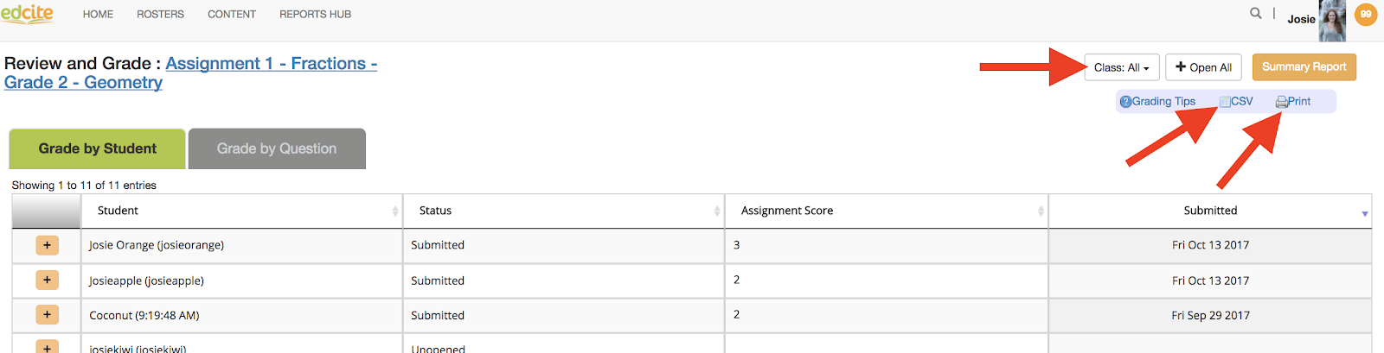1384x353 pixels.
Task: Expand Coconut's row with plus button
Action: click(x=47, y=314)
